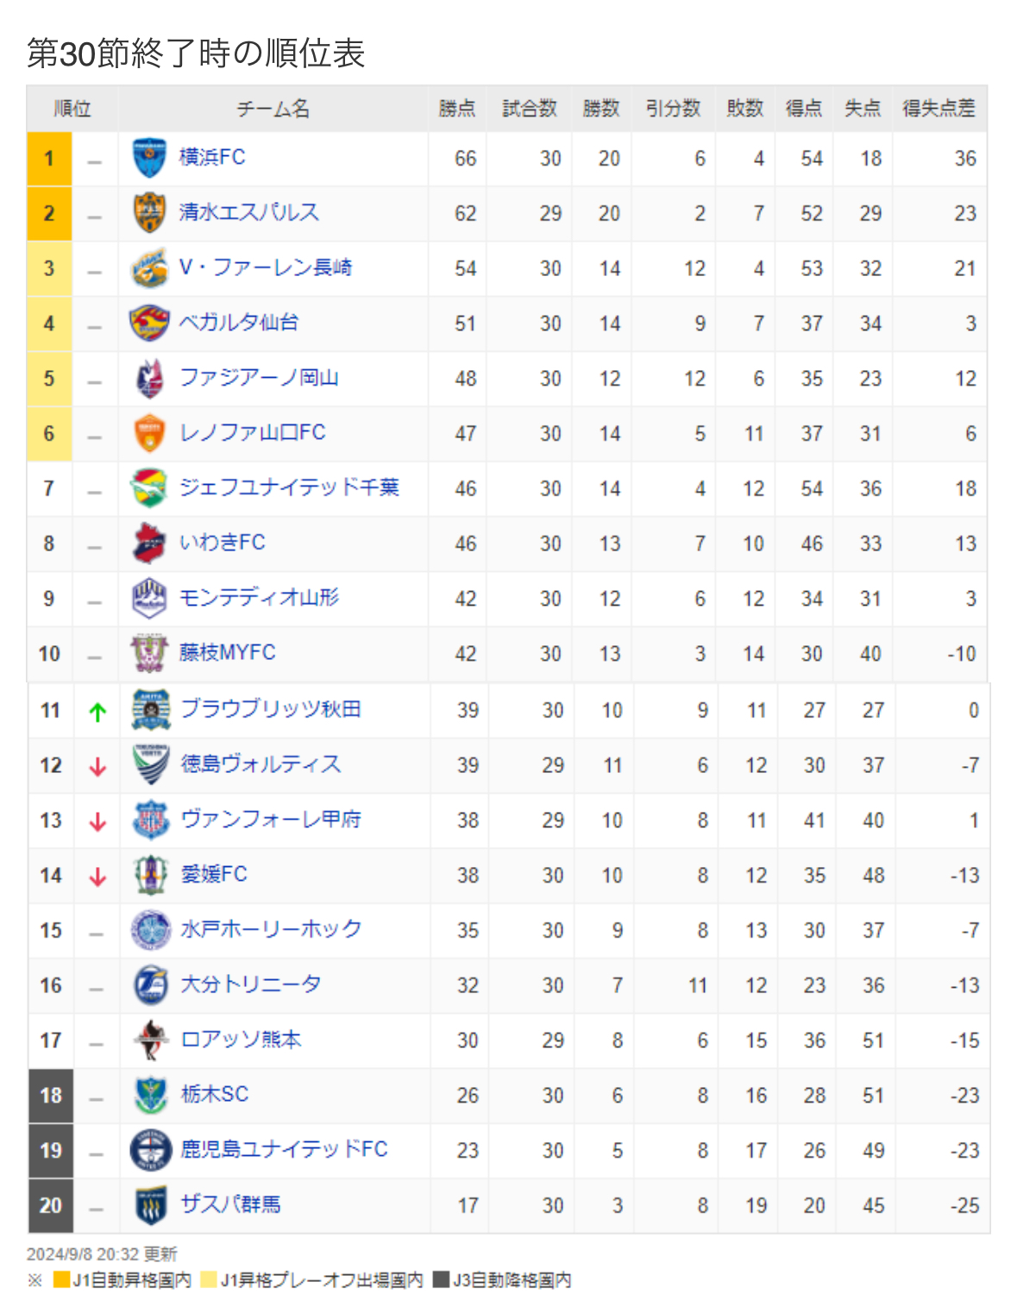Click the orange J1自動昇格圏内 legend swatch

pyautogui.click(x=61, y=1279)
